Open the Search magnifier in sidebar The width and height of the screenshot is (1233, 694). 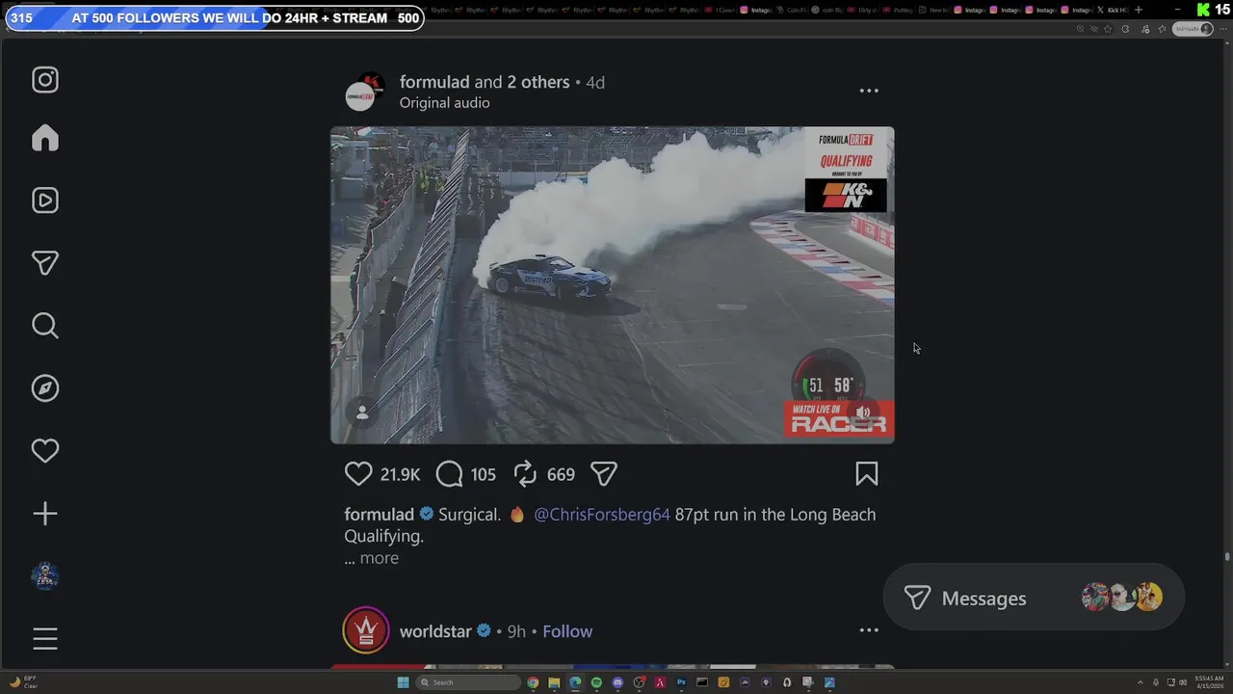click(45, 326)
